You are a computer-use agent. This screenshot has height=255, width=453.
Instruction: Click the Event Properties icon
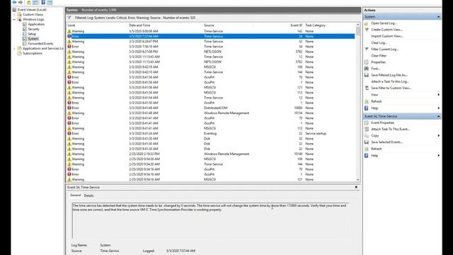(x=367, y=123)
